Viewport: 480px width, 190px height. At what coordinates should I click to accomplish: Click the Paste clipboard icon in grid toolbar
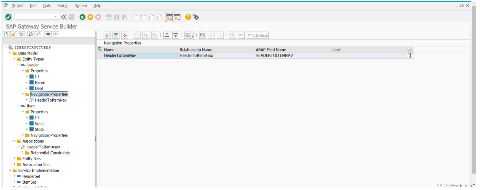pyautogui.click(x=220, y=35)
